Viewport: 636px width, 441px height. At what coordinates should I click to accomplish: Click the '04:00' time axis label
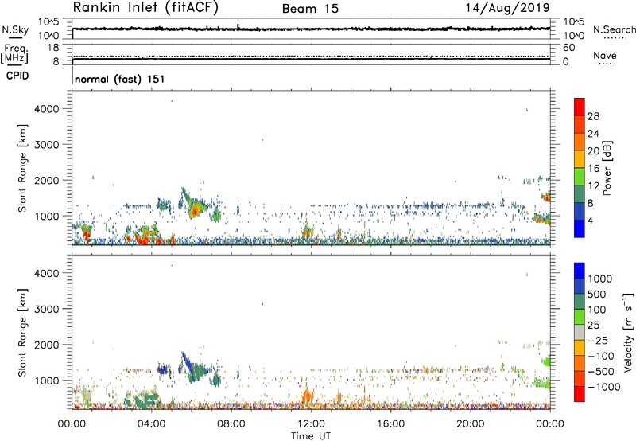coord(151,424)
